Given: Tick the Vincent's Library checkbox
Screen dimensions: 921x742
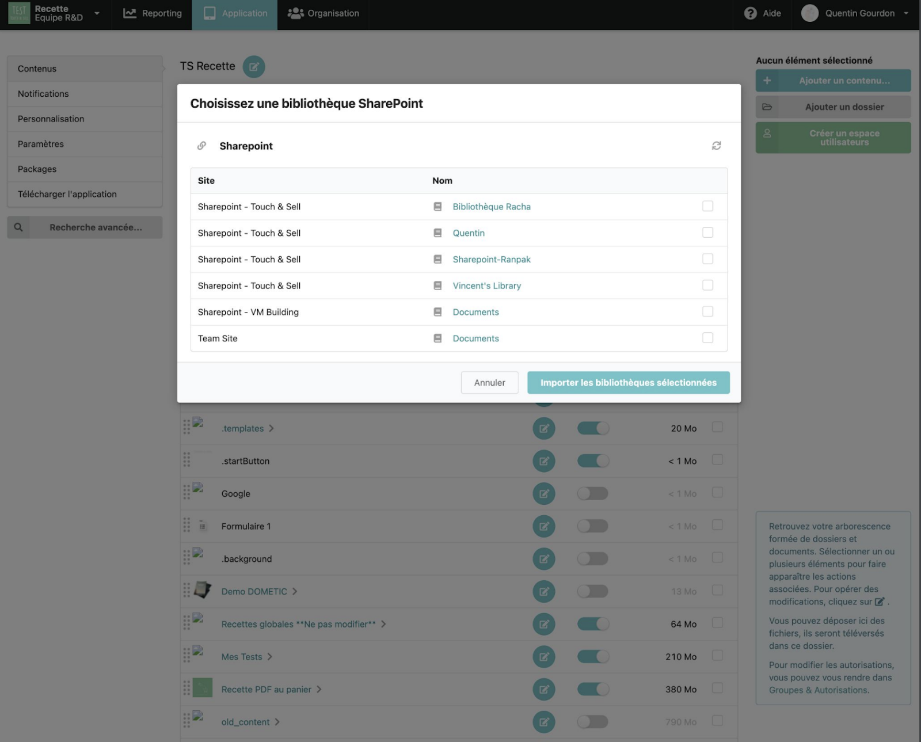Looking at the screenshot, I should tap(708, 285).
